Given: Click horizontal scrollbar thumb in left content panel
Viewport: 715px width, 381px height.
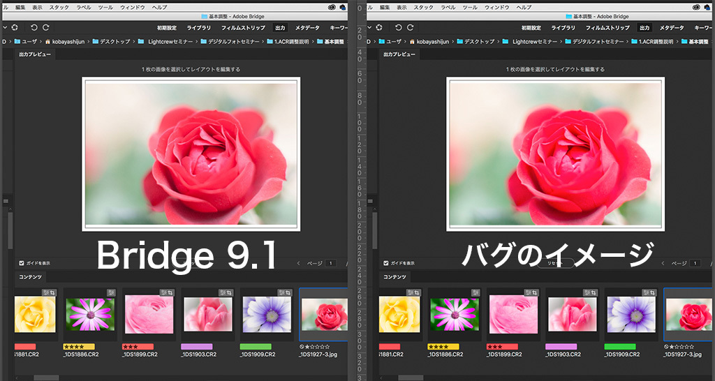Looking at the screenshot, I should (46, 378).
